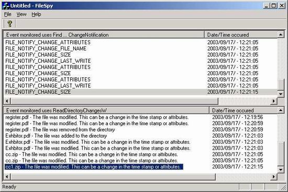Click the Help question mark toolbar icon
Viewport: 288px width, 192px height.
(9, 24)
